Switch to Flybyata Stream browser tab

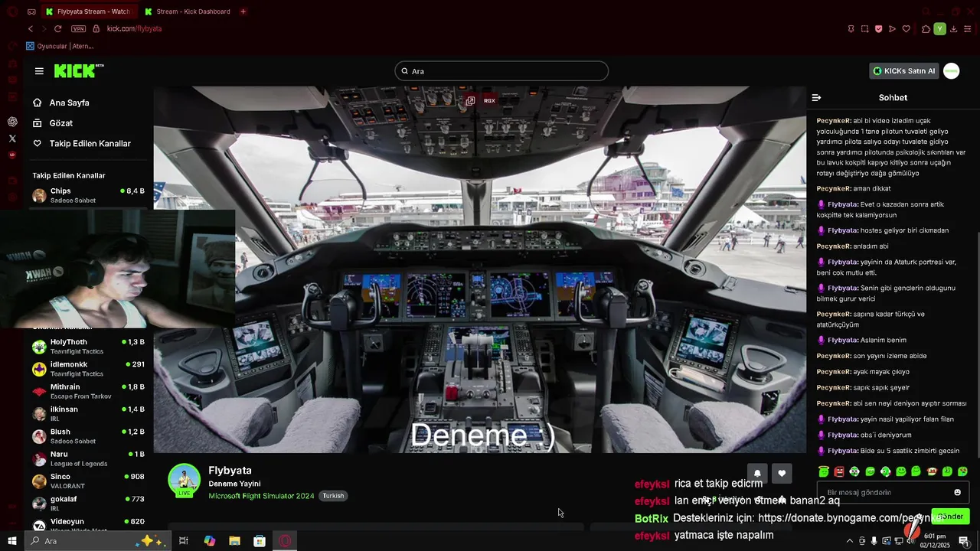[x=88, y=11]
